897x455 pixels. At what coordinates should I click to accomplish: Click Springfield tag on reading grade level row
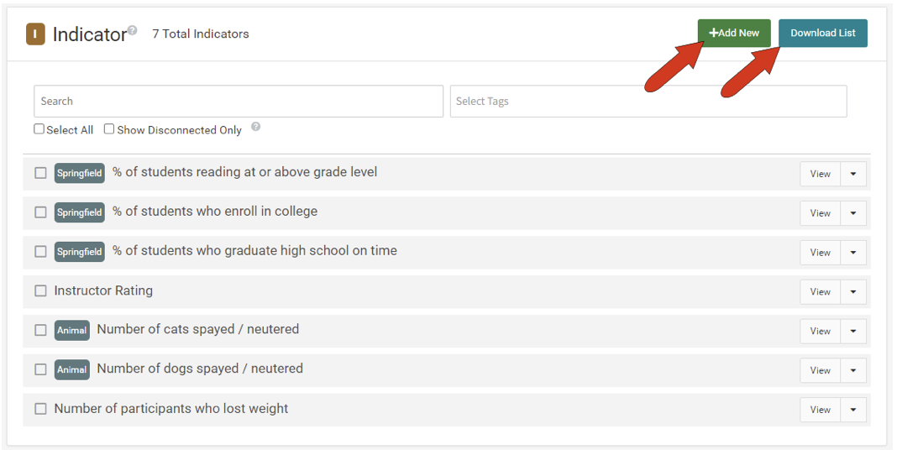[x=80, y=173]
